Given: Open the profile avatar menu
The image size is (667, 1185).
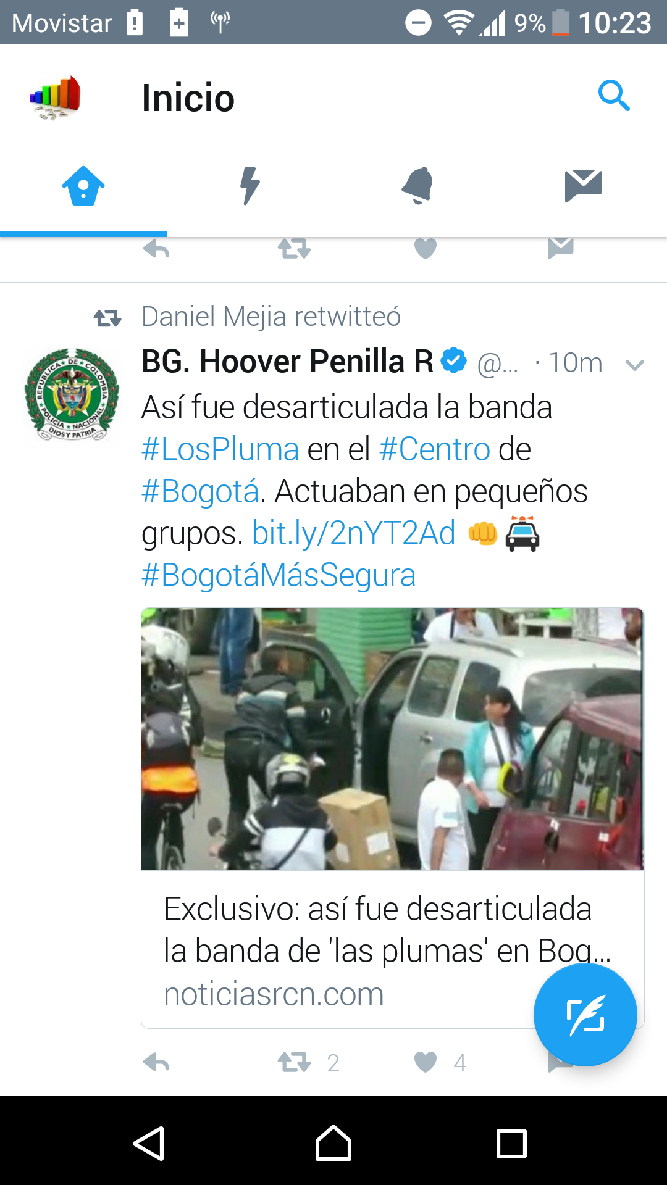Looking at the screenshot, I should coord(56,98).
